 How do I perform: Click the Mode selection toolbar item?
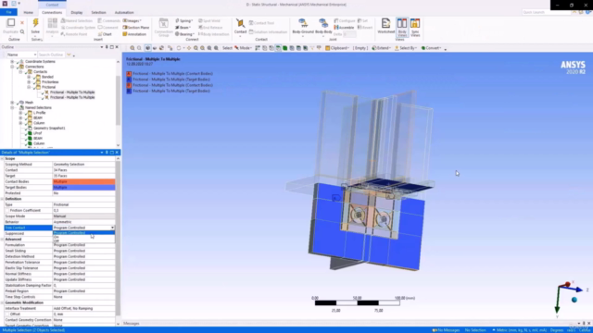click(x=243, y=48)
